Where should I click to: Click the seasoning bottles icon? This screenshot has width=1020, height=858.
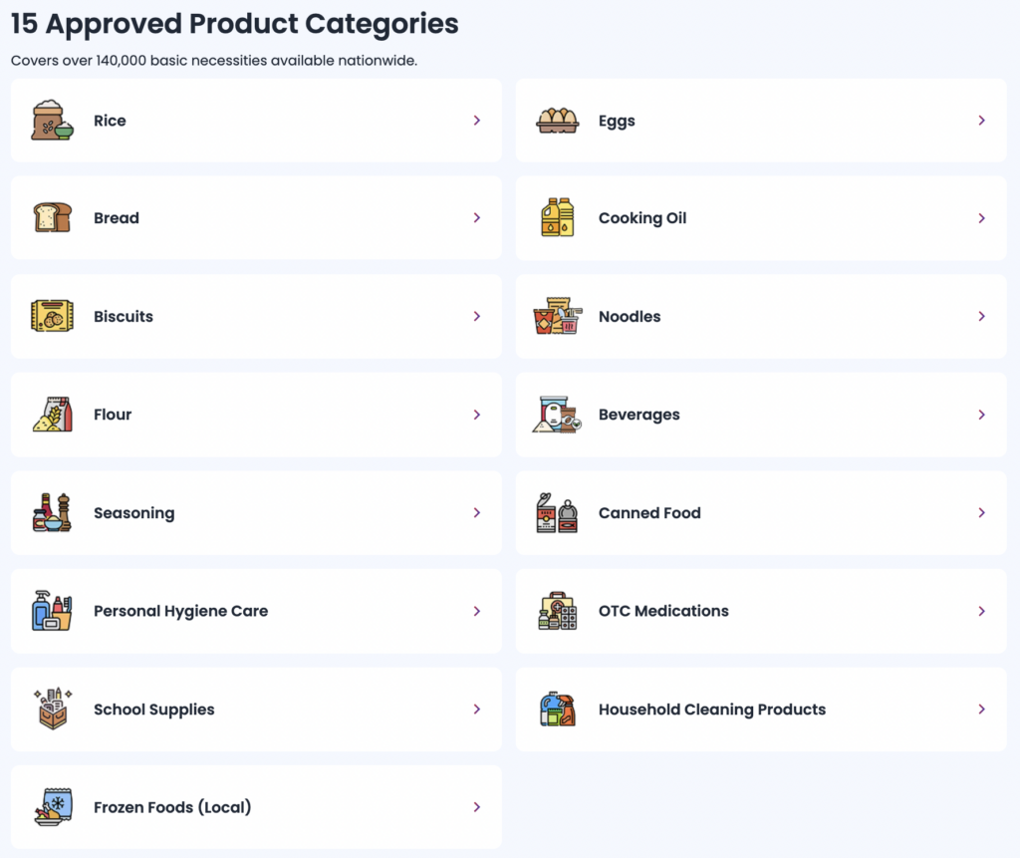(x=52, y=512)
